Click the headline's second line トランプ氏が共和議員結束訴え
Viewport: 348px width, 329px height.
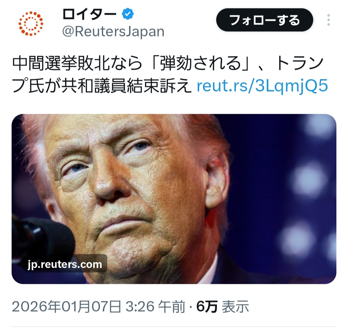pyautogui.click(x=101, y=86)
